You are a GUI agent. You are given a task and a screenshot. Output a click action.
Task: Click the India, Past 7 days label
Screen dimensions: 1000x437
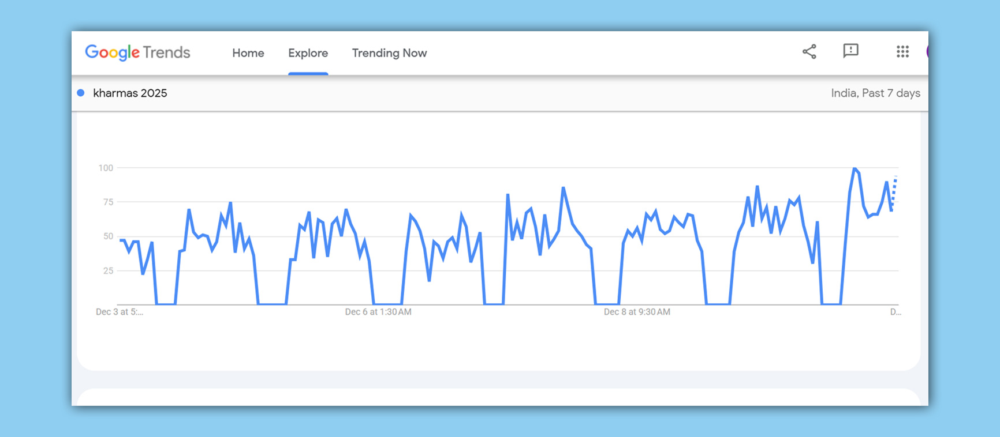pyautogui.click(x=875, y=93)
